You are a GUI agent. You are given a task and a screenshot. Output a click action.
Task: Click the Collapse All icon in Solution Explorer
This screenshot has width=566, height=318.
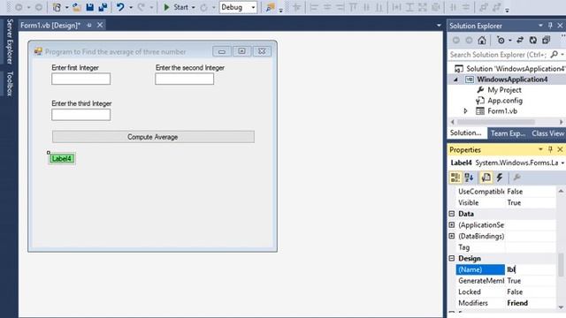point(547,40)
